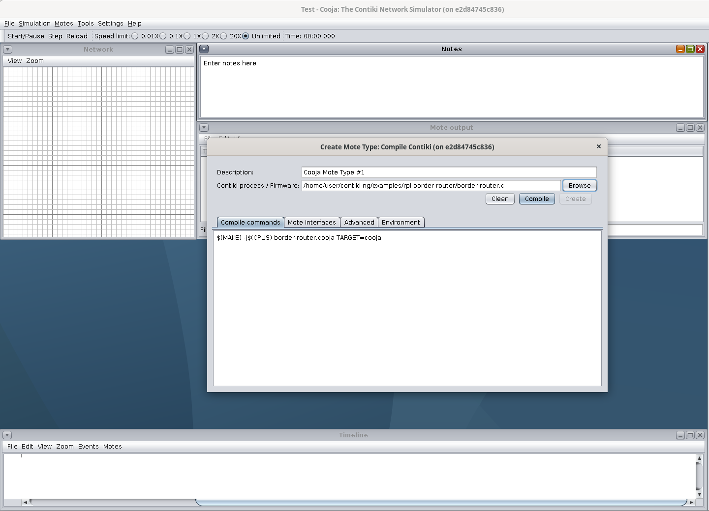Open the File menu in the main menu bar
Image resolution: width=709 pixels, height=511 pixels.
[x=9, y=24]
